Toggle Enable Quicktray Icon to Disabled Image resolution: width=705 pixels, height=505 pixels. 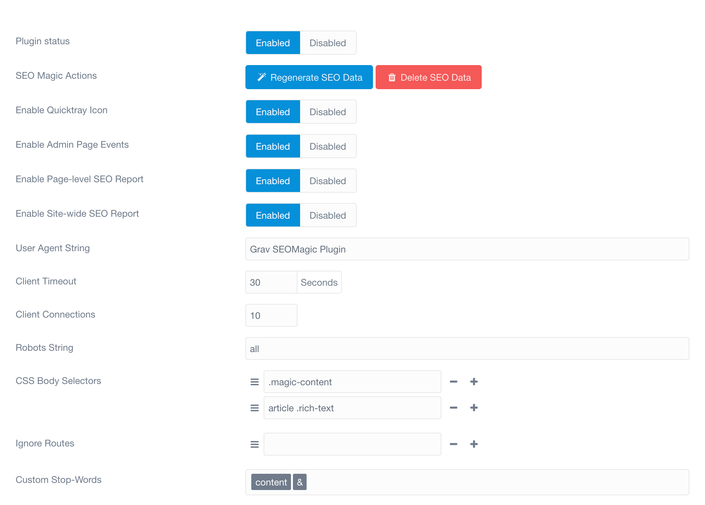[x=328, y=113]
